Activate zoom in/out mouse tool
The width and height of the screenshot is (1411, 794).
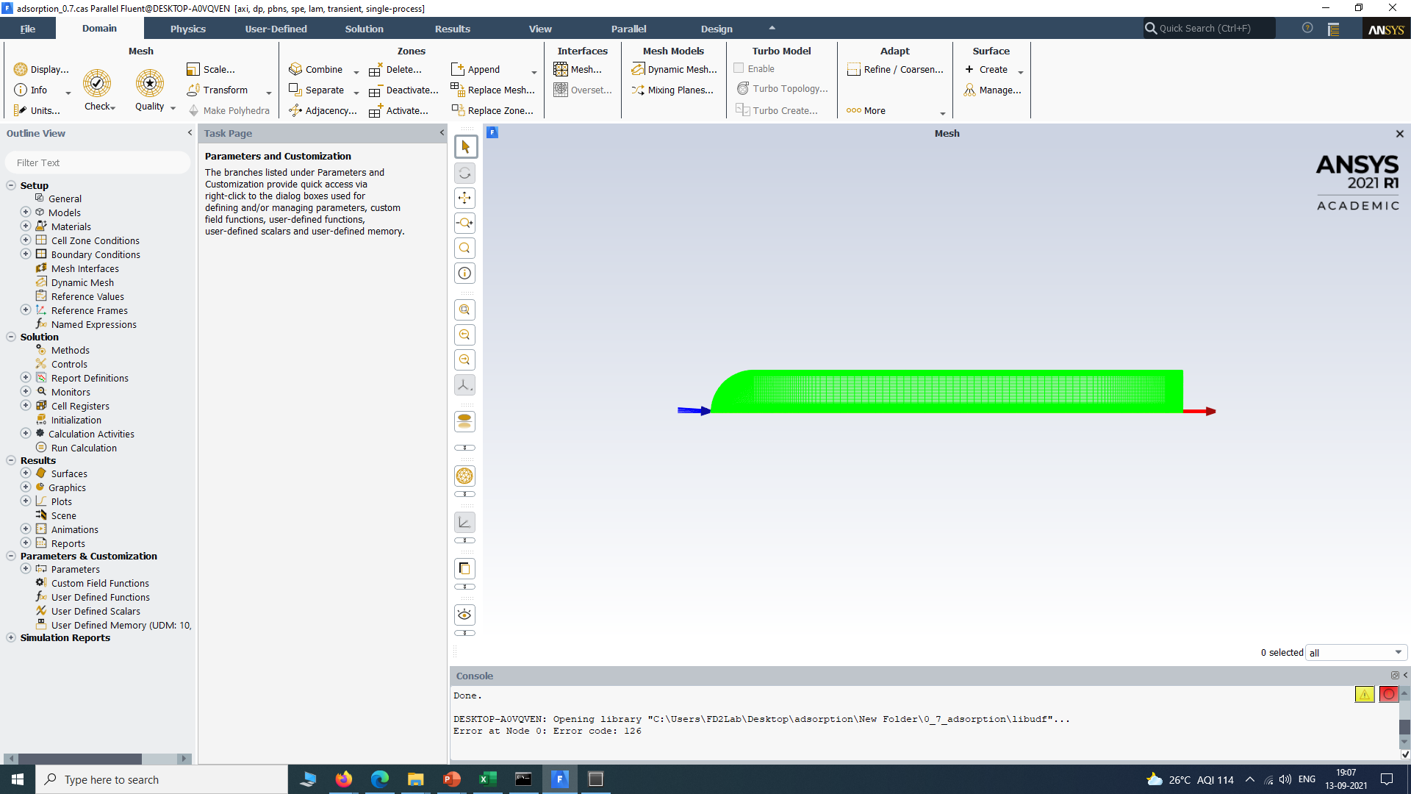pos(465,223)
